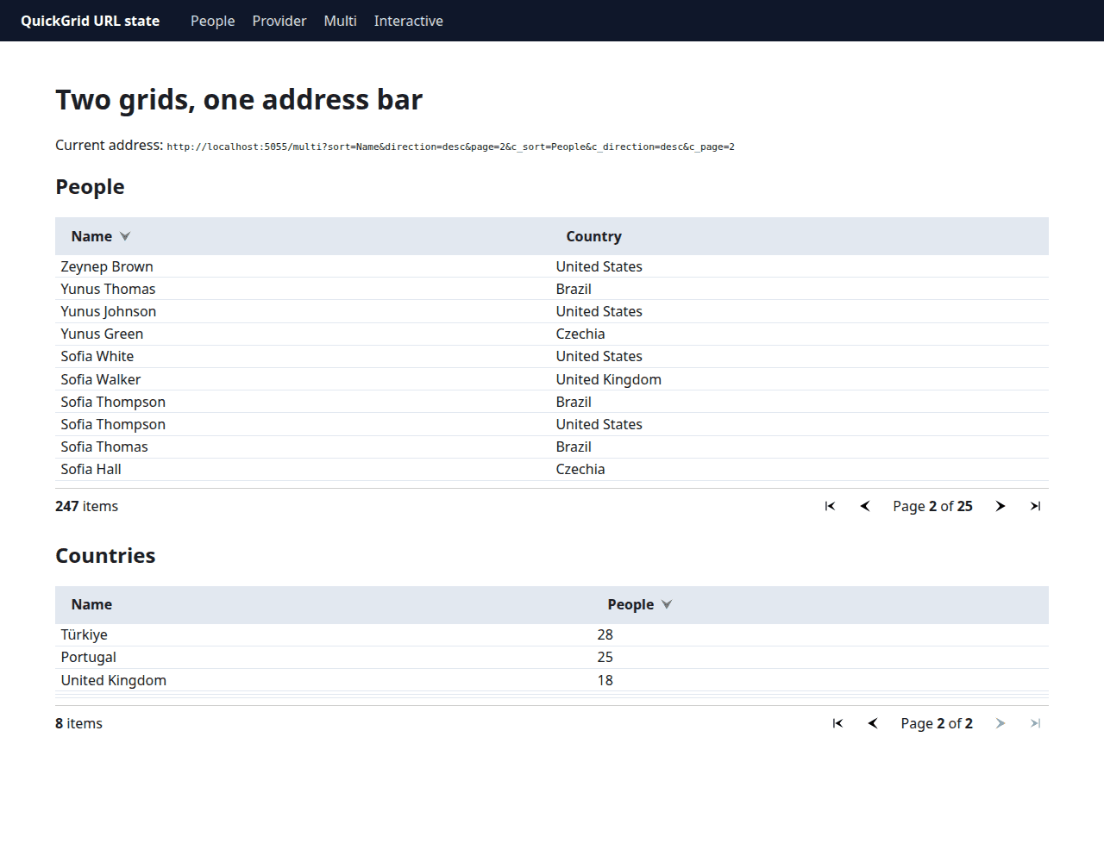
Task: Click the 8 items label
Action: click(78, 723)
